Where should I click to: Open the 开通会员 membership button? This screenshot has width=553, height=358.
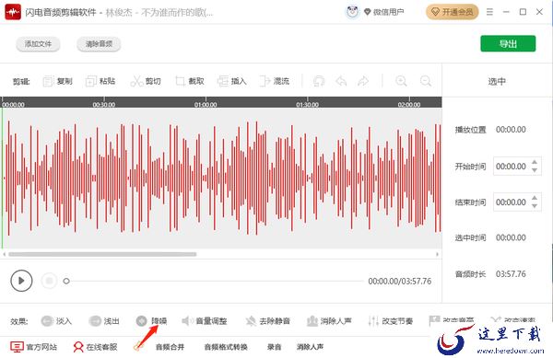click(453, 12)
